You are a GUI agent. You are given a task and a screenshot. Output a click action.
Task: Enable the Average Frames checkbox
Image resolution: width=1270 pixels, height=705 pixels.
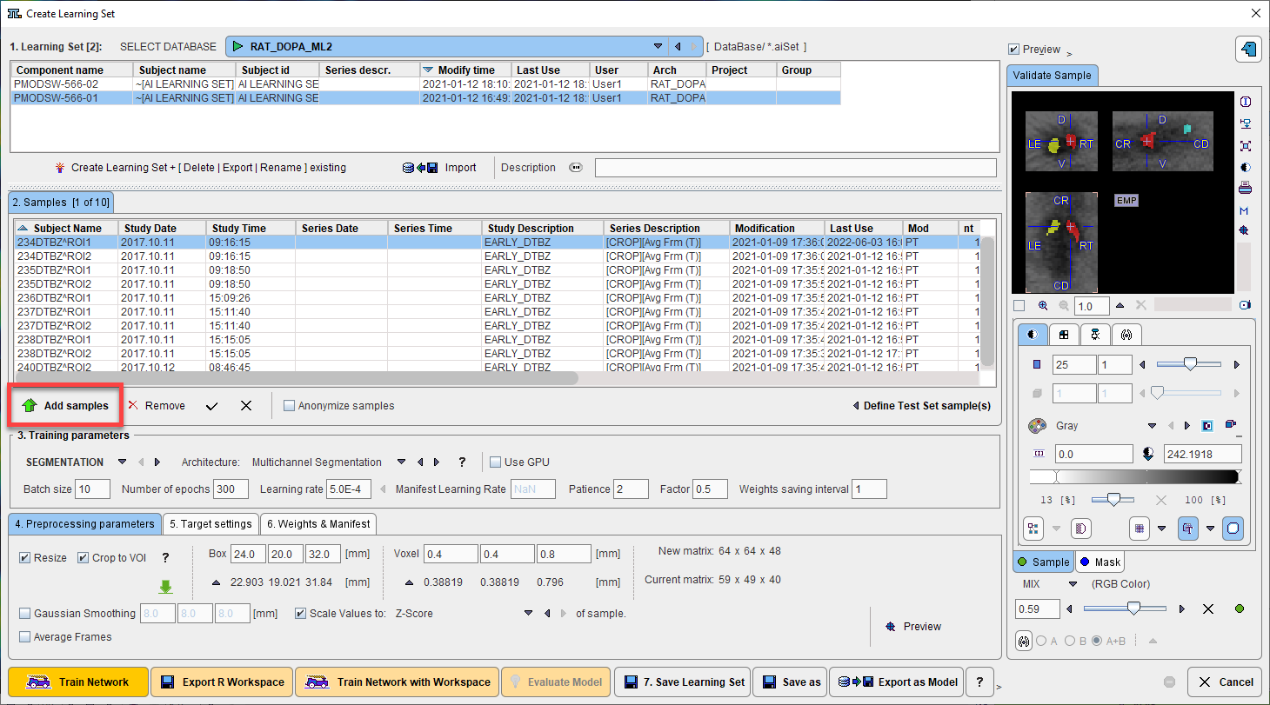point(24,637)
